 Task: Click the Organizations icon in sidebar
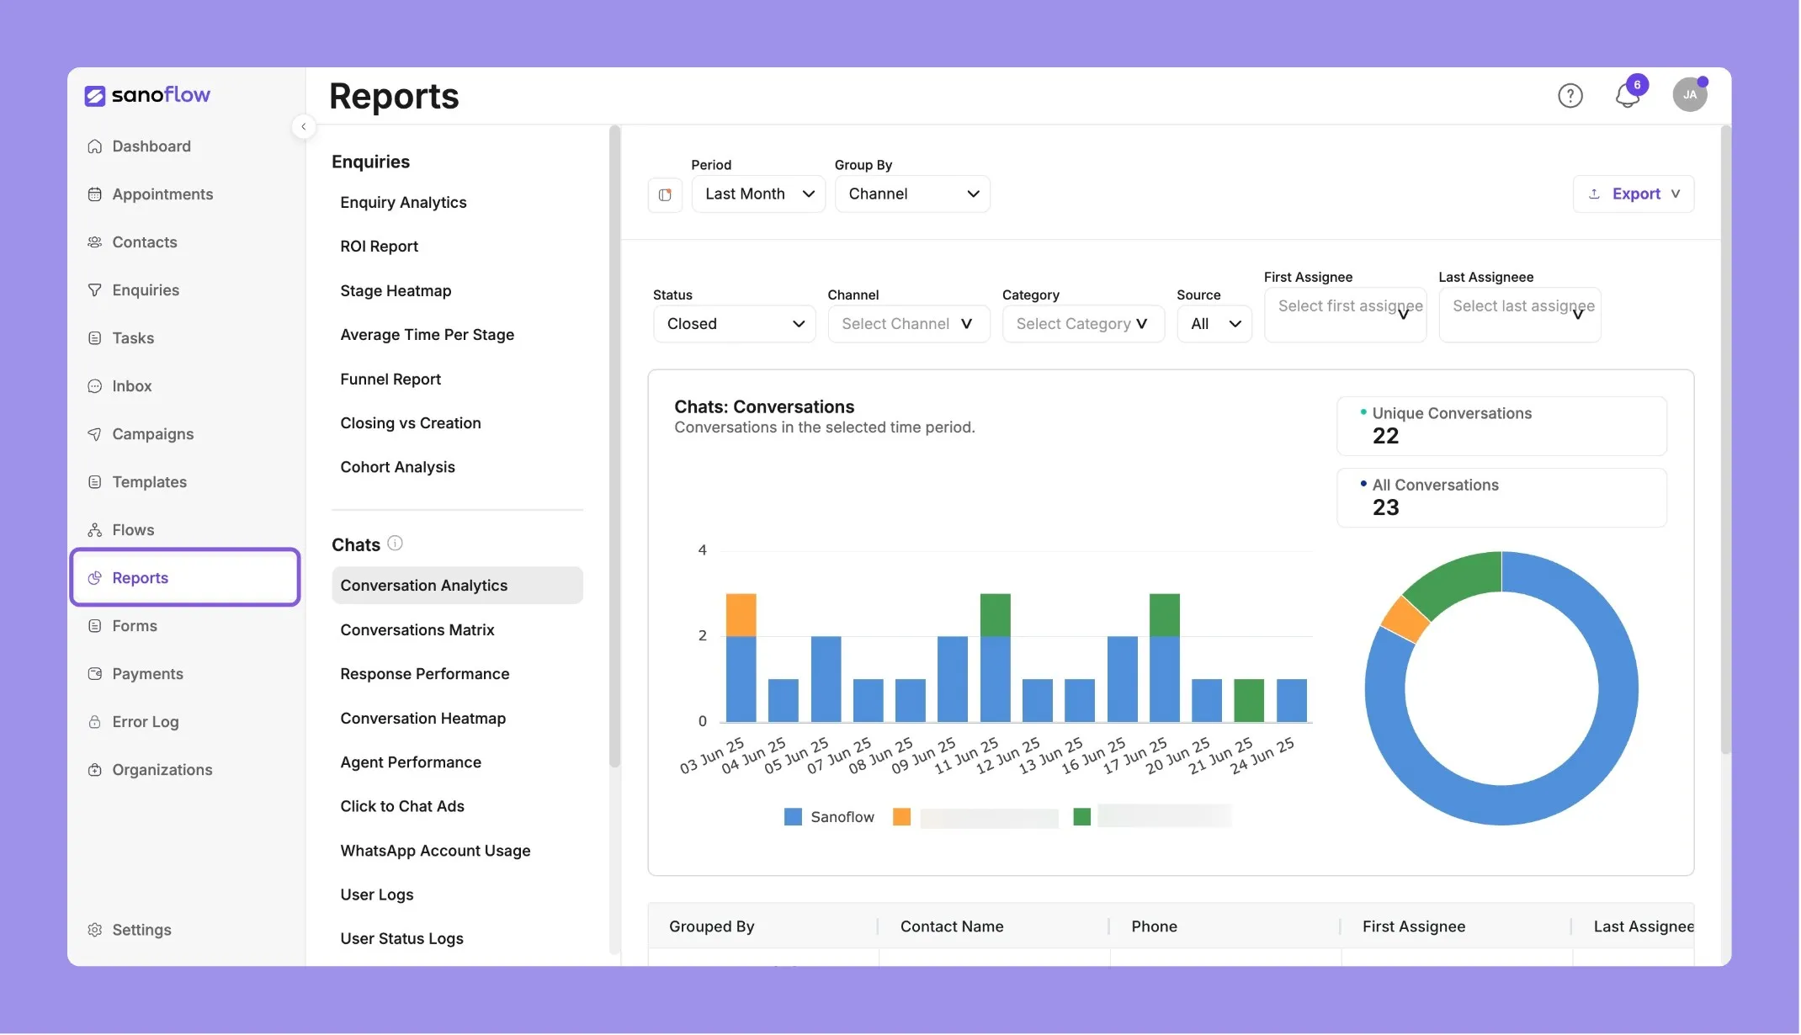(x=95, y=770)
